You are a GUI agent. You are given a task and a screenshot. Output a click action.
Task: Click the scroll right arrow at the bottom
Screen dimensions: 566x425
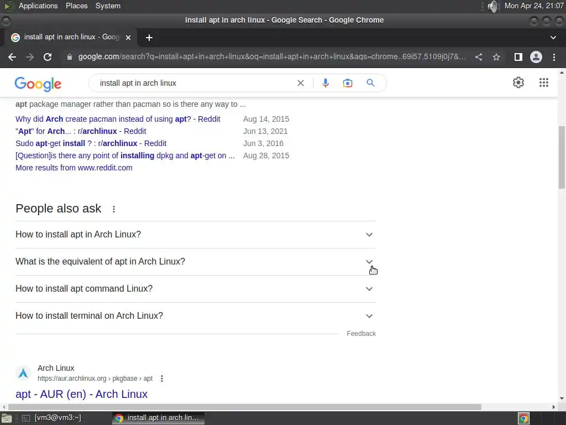click(x=554, y=407)
